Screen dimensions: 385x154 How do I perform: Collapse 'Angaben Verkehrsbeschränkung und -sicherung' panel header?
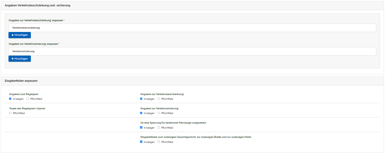coord(37,5)
